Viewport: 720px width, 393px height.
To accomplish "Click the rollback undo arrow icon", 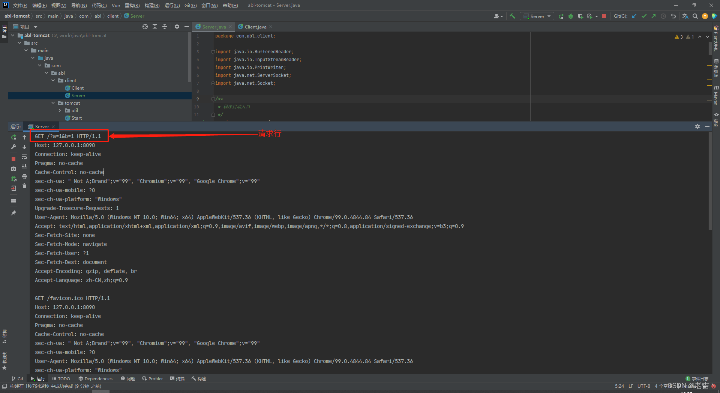I will point(673,16).
